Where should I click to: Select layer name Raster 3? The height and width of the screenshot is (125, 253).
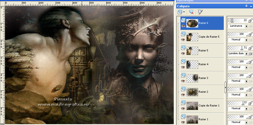tap(203, 78)
